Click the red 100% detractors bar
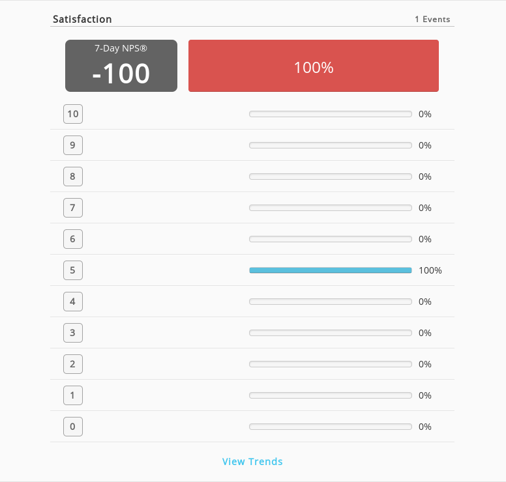Screen dimensions: 506x482 coord(314,66)
